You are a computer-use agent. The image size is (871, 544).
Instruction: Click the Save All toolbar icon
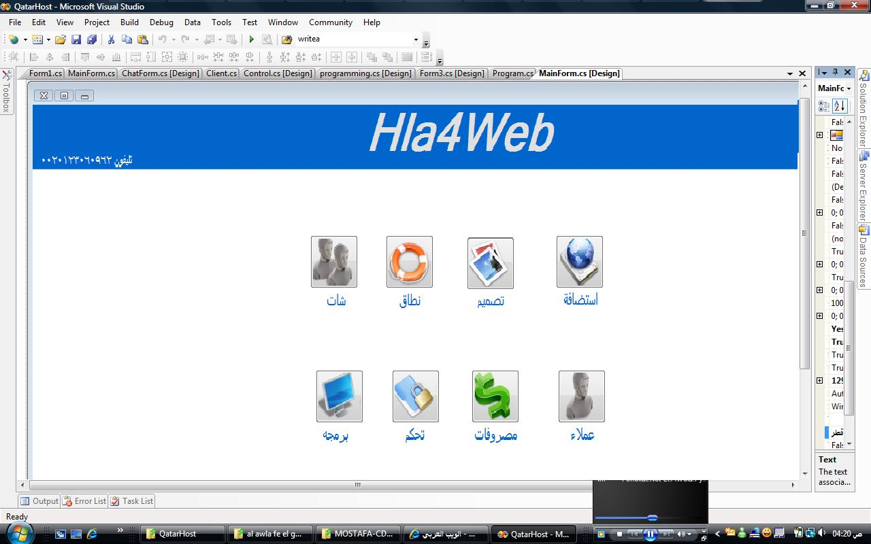91,39
